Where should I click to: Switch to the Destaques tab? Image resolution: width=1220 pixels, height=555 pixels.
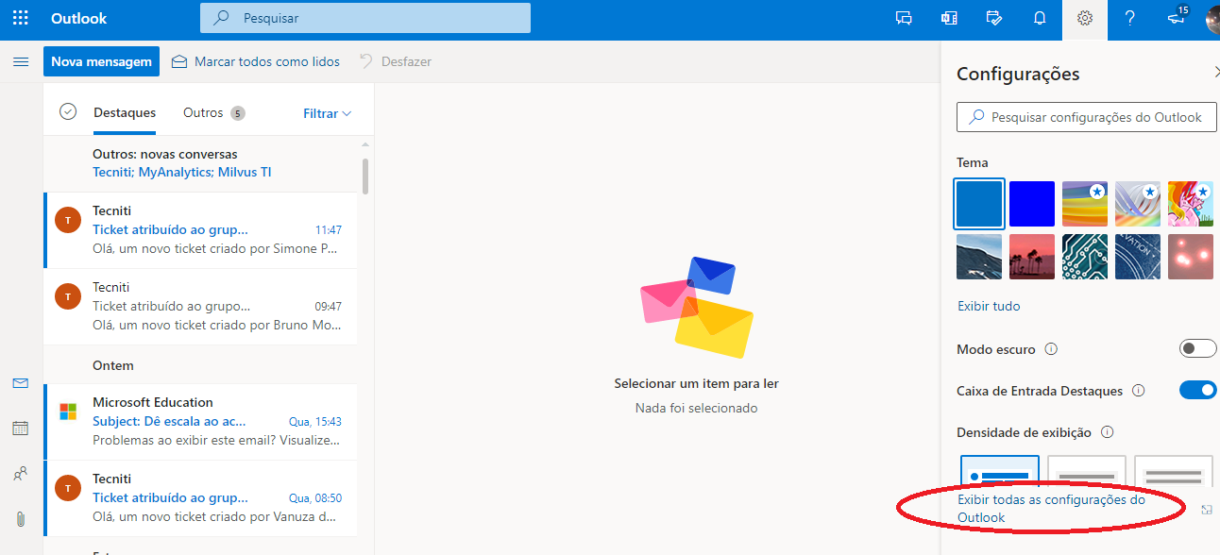tap(125, 112)
